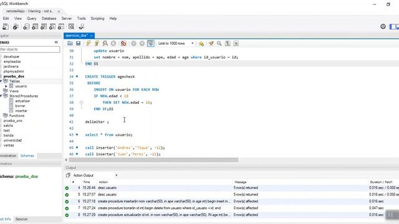Screen dimensions: 399x224
Task: Rollback the current transaction
Action: click(142, 44)
